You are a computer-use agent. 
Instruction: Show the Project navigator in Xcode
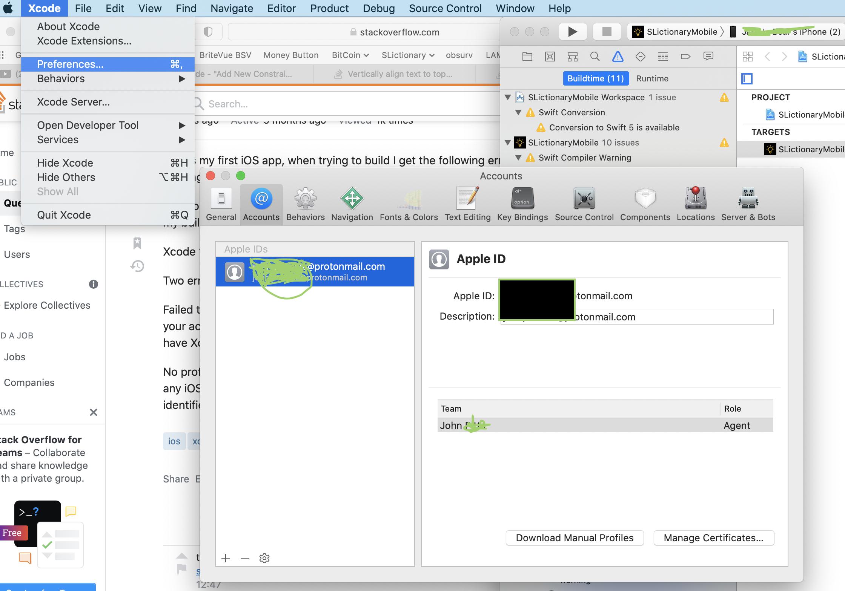(x=527, y=57)
